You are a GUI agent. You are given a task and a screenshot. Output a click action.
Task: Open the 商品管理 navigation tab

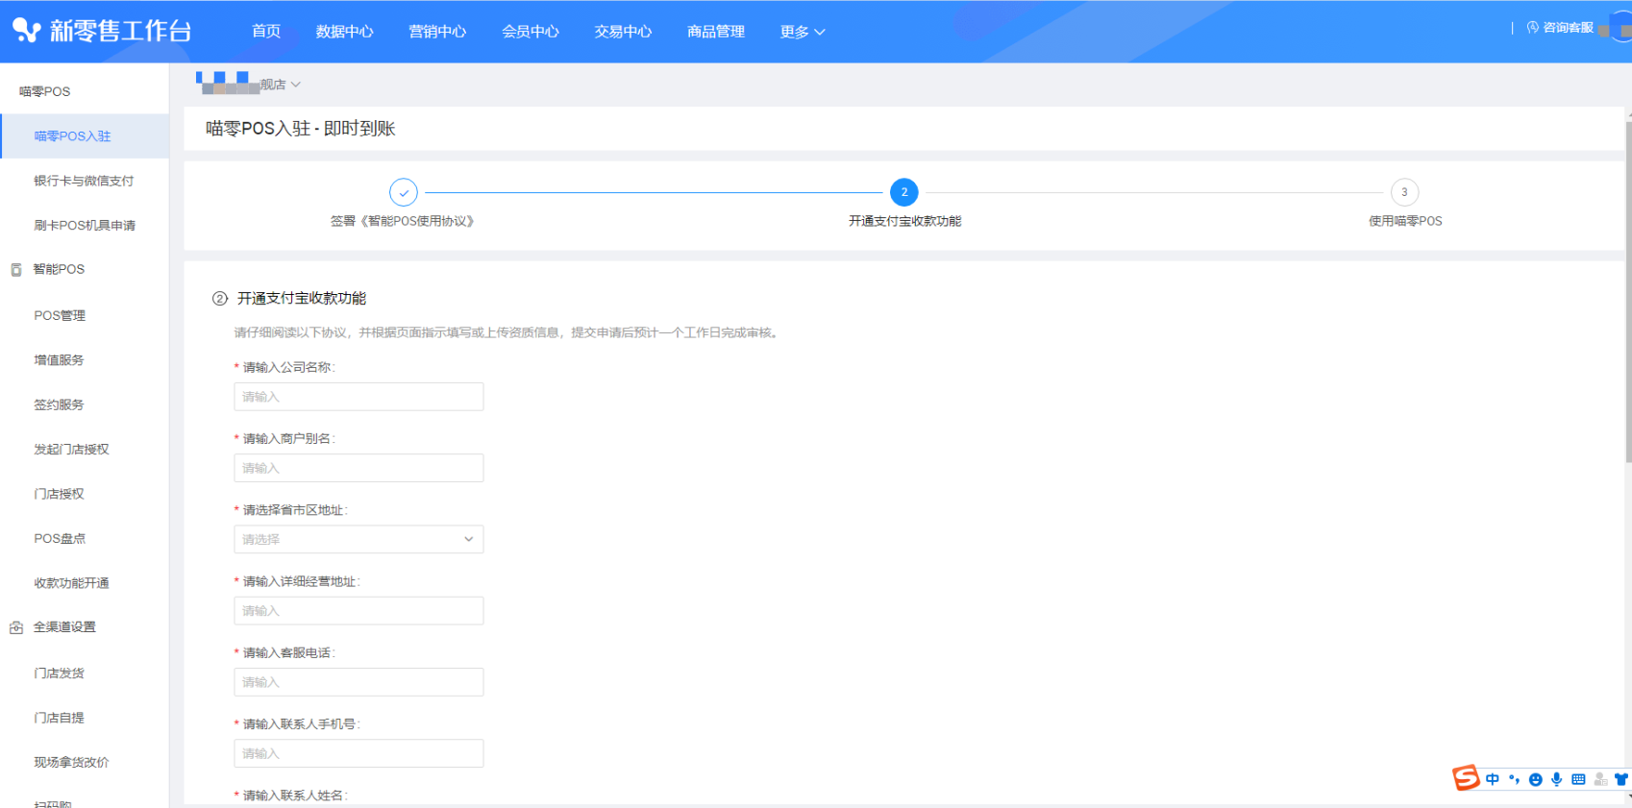pos(716,32)
